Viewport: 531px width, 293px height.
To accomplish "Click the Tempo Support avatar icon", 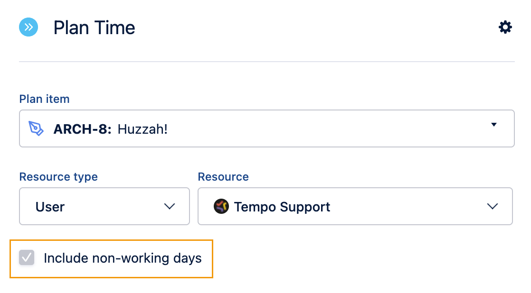I will click(221, 207).
